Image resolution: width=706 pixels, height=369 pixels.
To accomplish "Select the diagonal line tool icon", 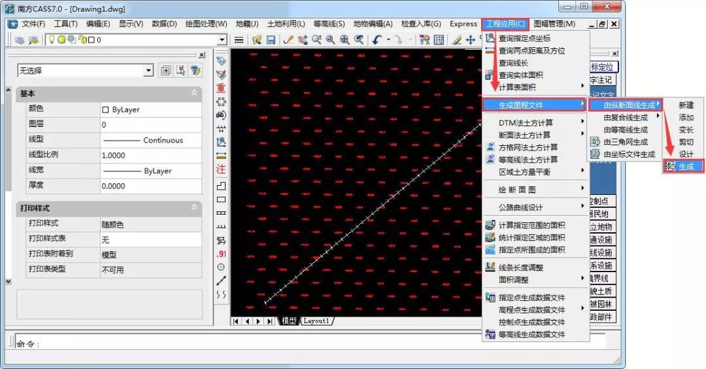I will click(x=221, y=281).
